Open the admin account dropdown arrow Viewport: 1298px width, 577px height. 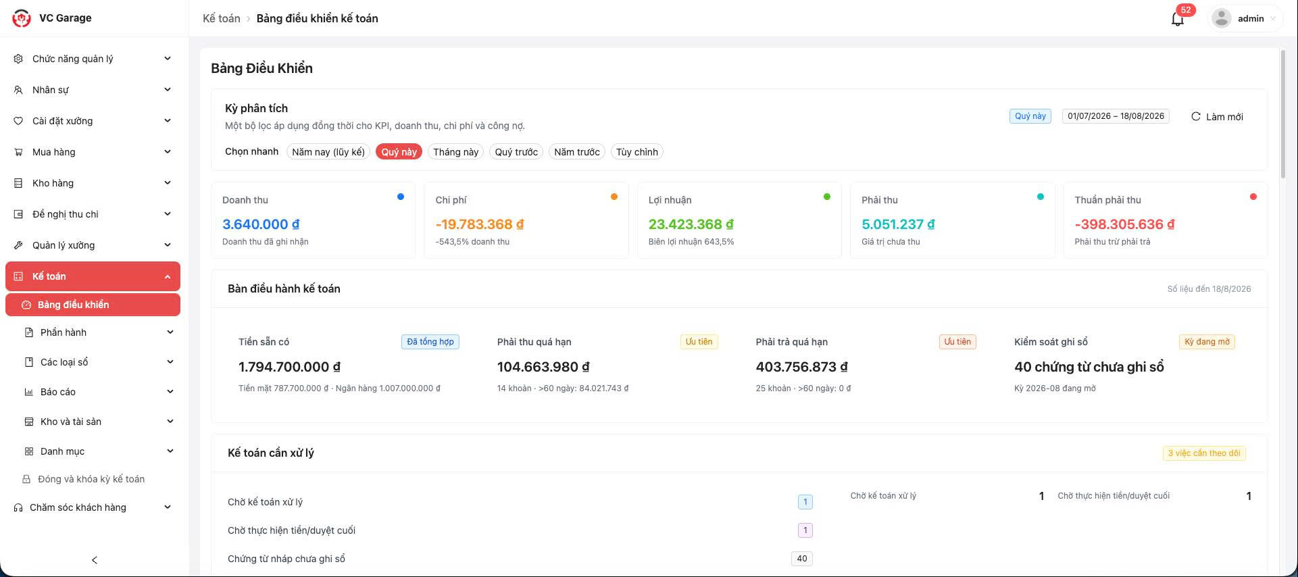tap(1273, 19)
